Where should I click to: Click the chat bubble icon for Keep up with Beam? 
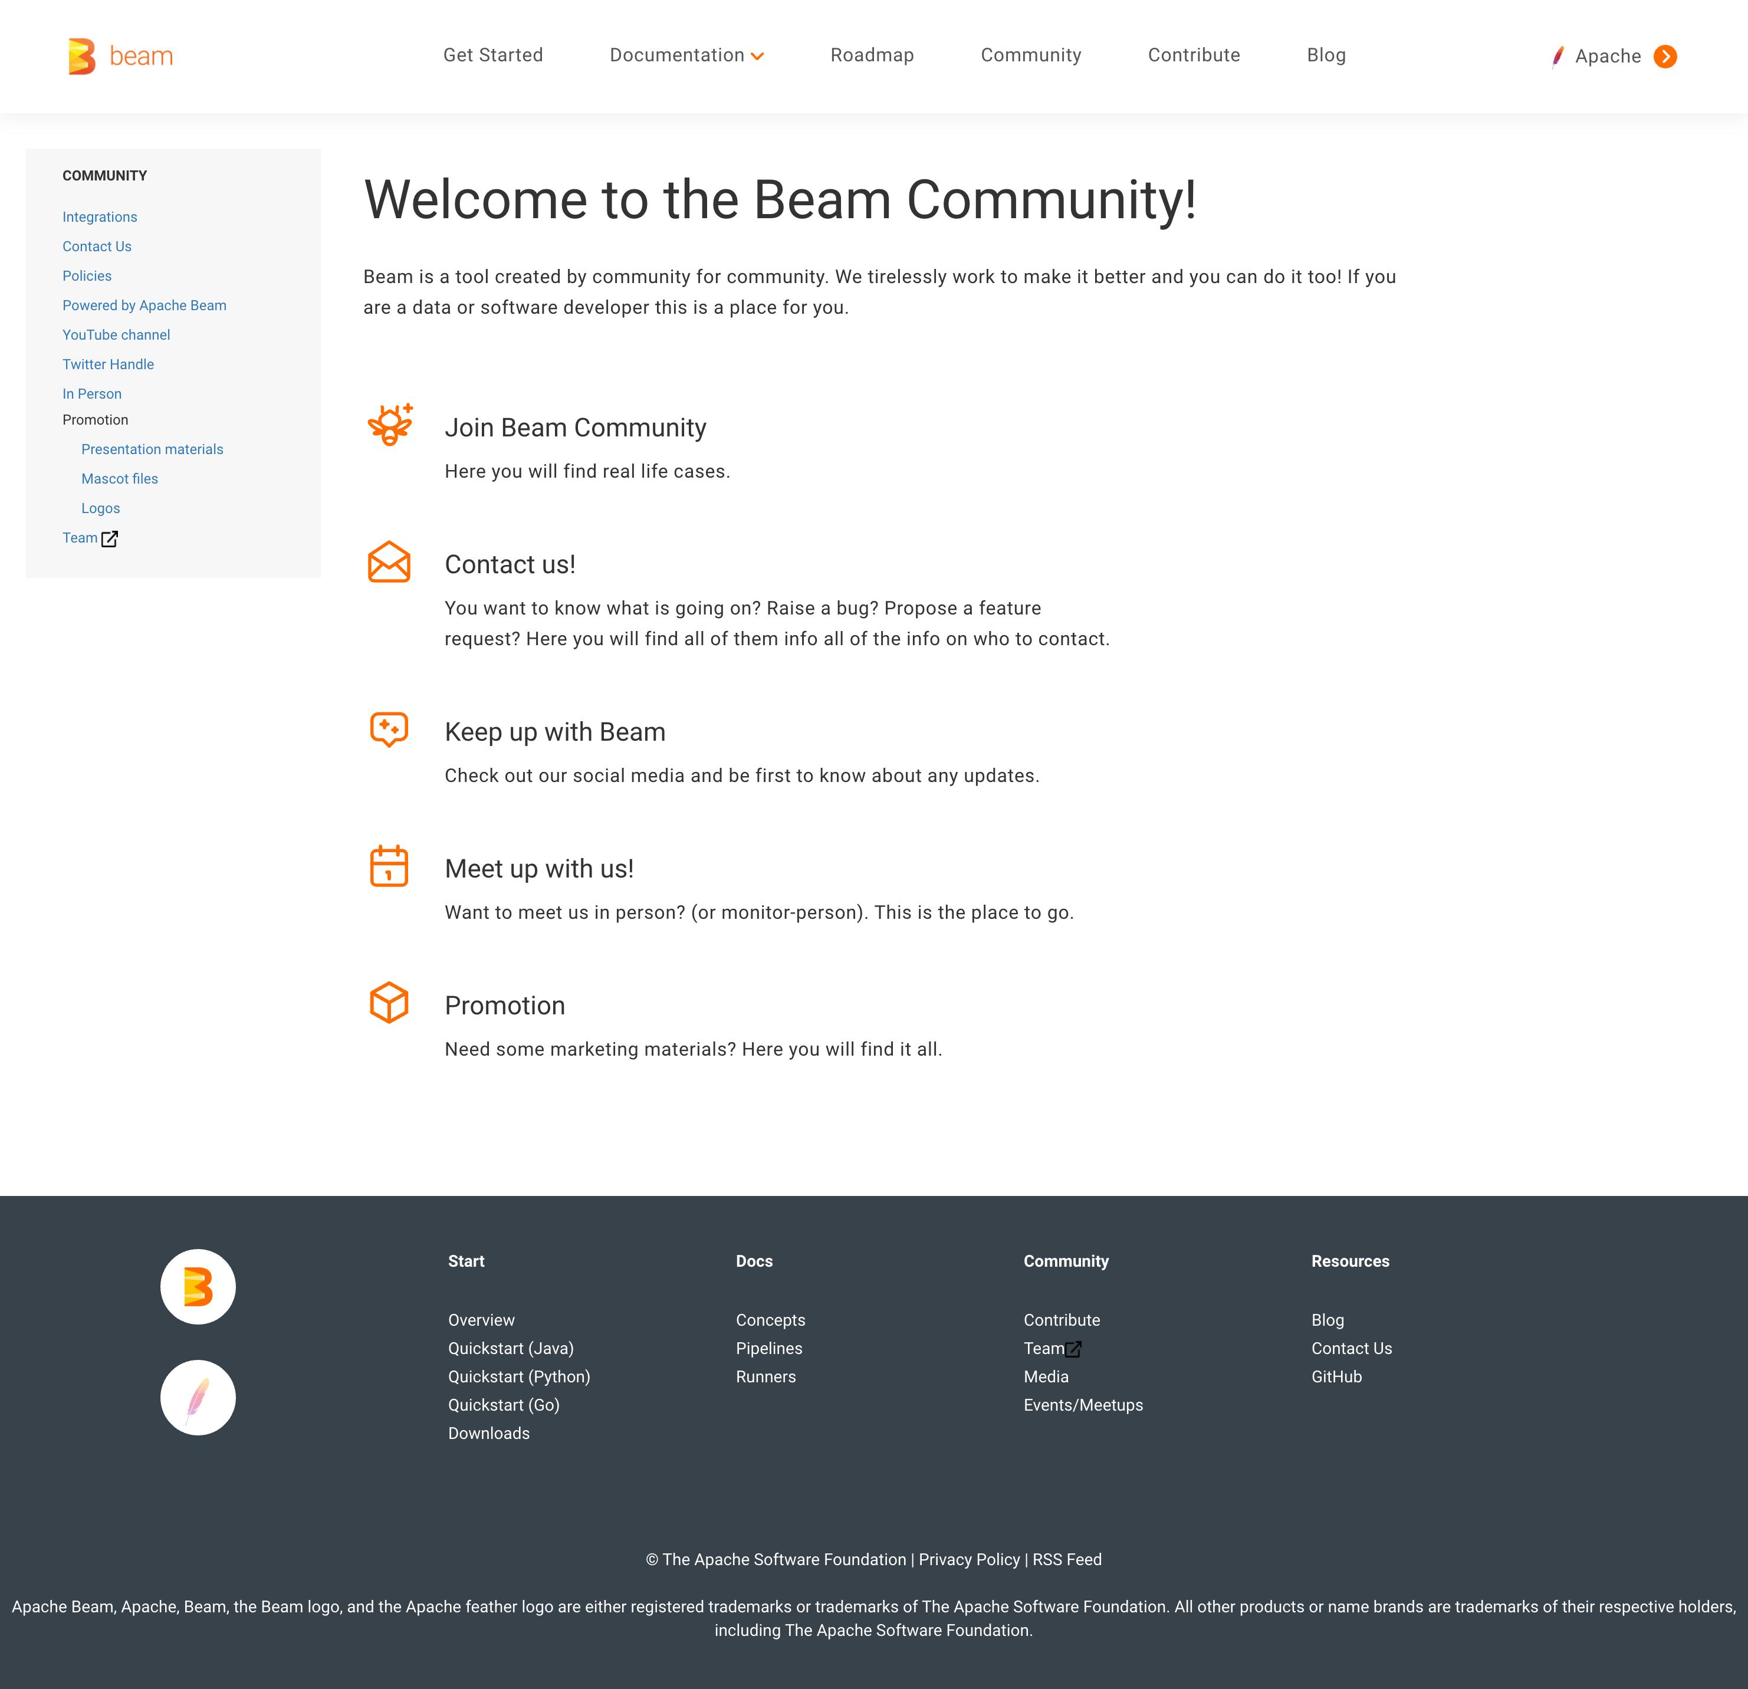(389, 730)
